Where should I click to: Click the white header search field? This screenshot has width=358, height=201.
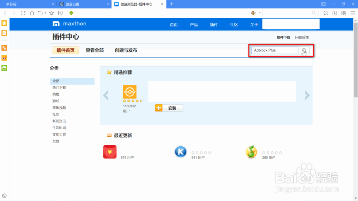point(291,24)
